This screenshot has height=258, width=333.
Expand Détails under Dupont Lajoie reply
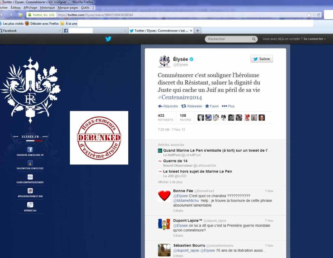[178, 236]
